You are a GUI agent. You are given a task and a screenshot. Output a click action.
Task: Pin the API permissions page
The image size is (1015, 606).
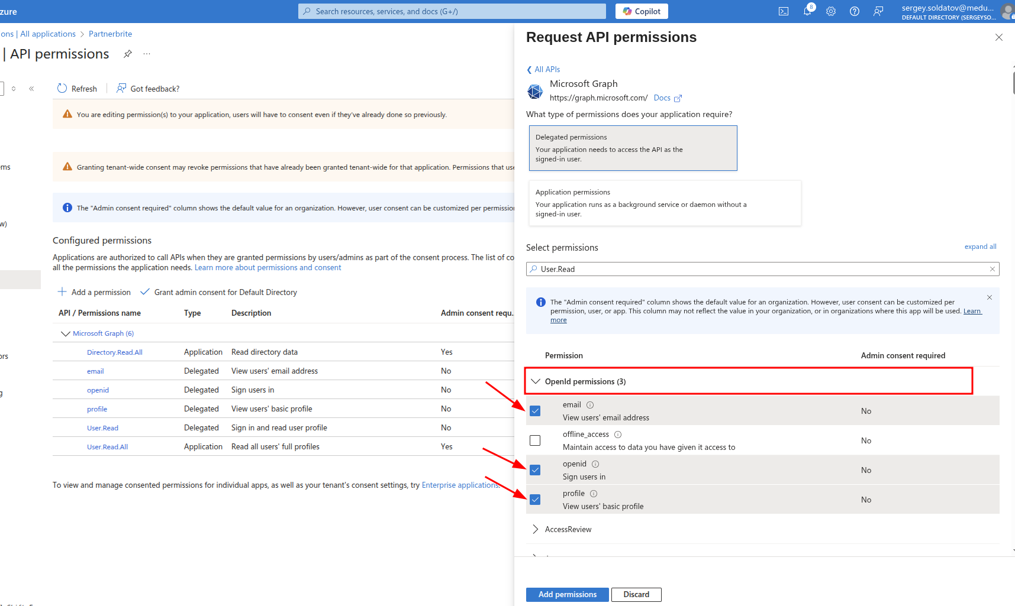click(x=127, y=54)
